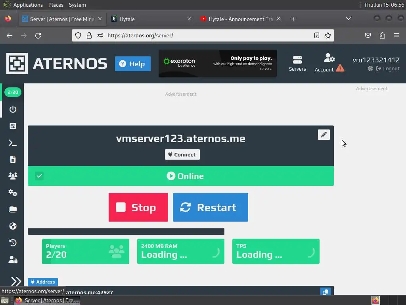
Task: Click the vm123321412 username
Action: (x=376, y=60)
